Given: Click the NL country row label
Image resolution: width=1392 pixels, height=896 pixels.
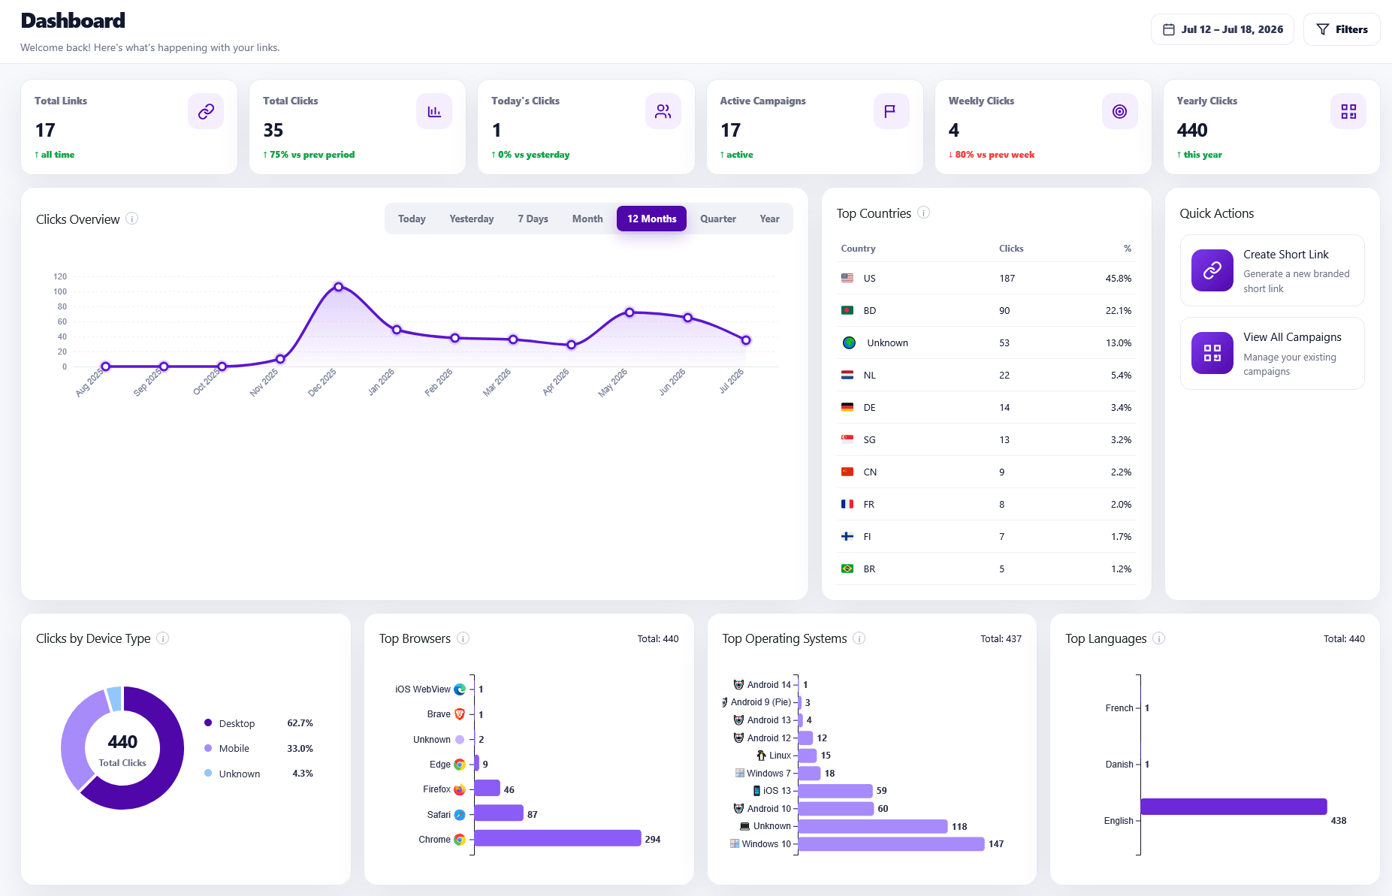Looking at the screenshot, I should (869, 375).
